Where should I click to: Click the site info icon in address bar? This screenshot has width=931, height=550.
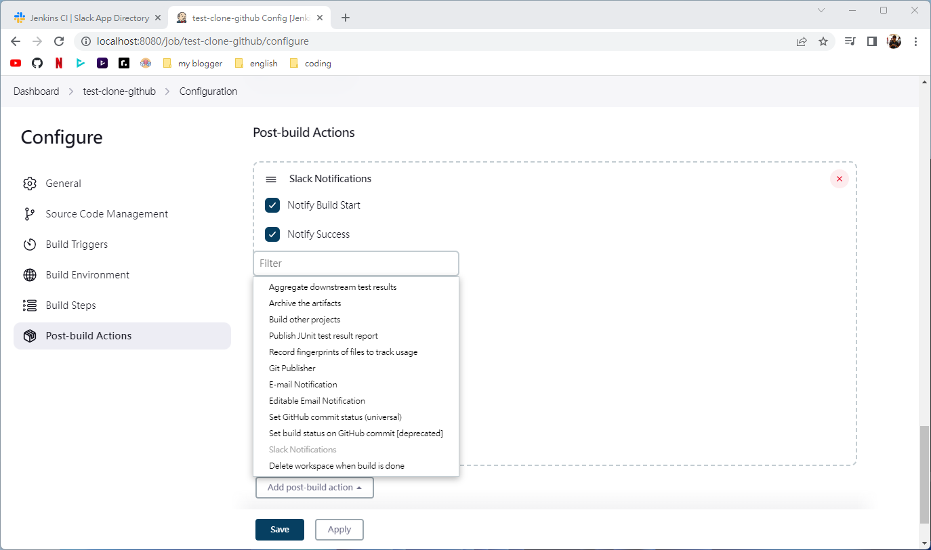coord(85,41)
